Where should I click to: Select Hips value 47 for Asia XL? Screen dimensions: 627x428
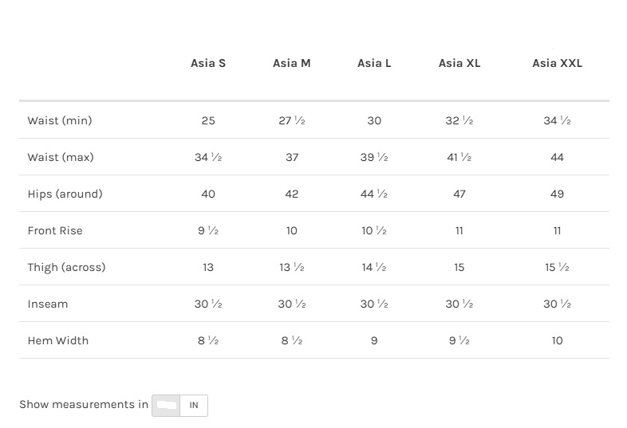[x=459, y=194]
